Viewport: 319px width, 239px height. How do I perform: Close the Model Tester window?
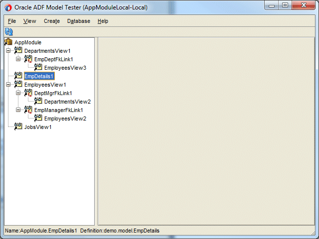[304, 5]
